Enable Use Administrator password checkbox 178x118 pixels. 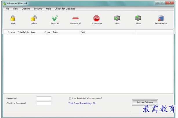[x=70, y=98]
